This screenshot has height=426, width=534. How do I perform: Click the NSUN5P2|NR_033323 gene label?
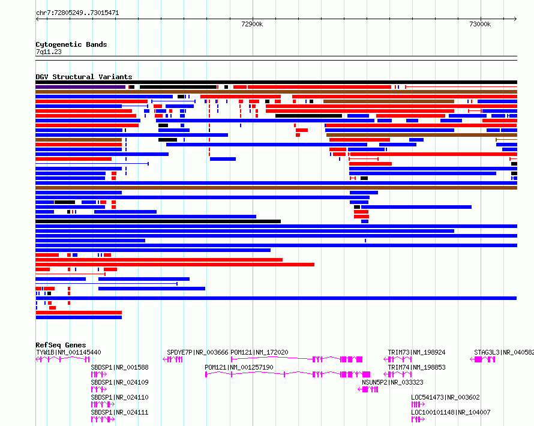tap(392, 382)
